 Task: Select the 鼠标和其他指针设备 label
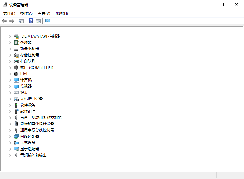click(37, 124)
